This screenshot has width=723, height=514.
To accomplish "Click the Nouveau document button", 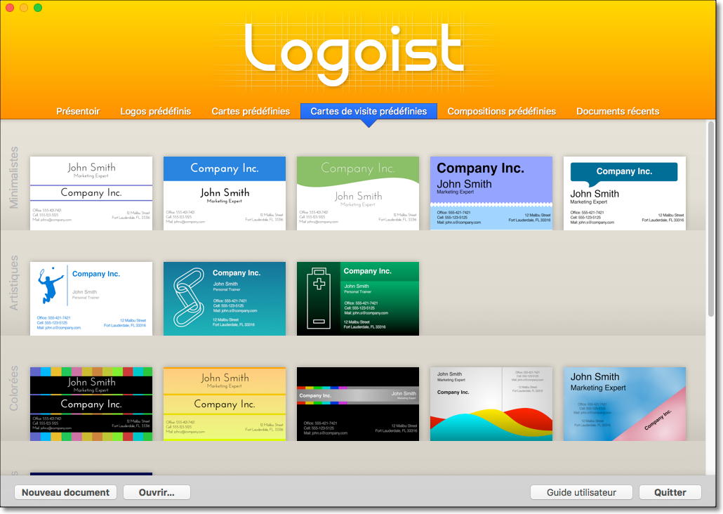I will point(65,492).
